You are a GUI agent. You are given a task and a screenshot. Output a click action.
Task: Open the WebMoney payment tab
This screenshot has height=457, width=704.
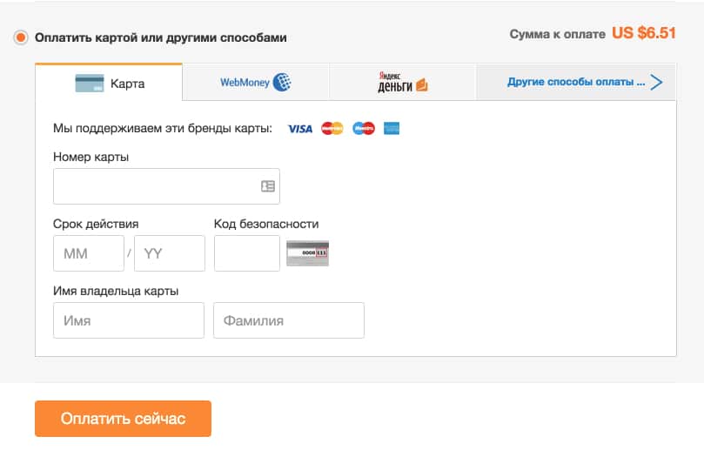255,83
